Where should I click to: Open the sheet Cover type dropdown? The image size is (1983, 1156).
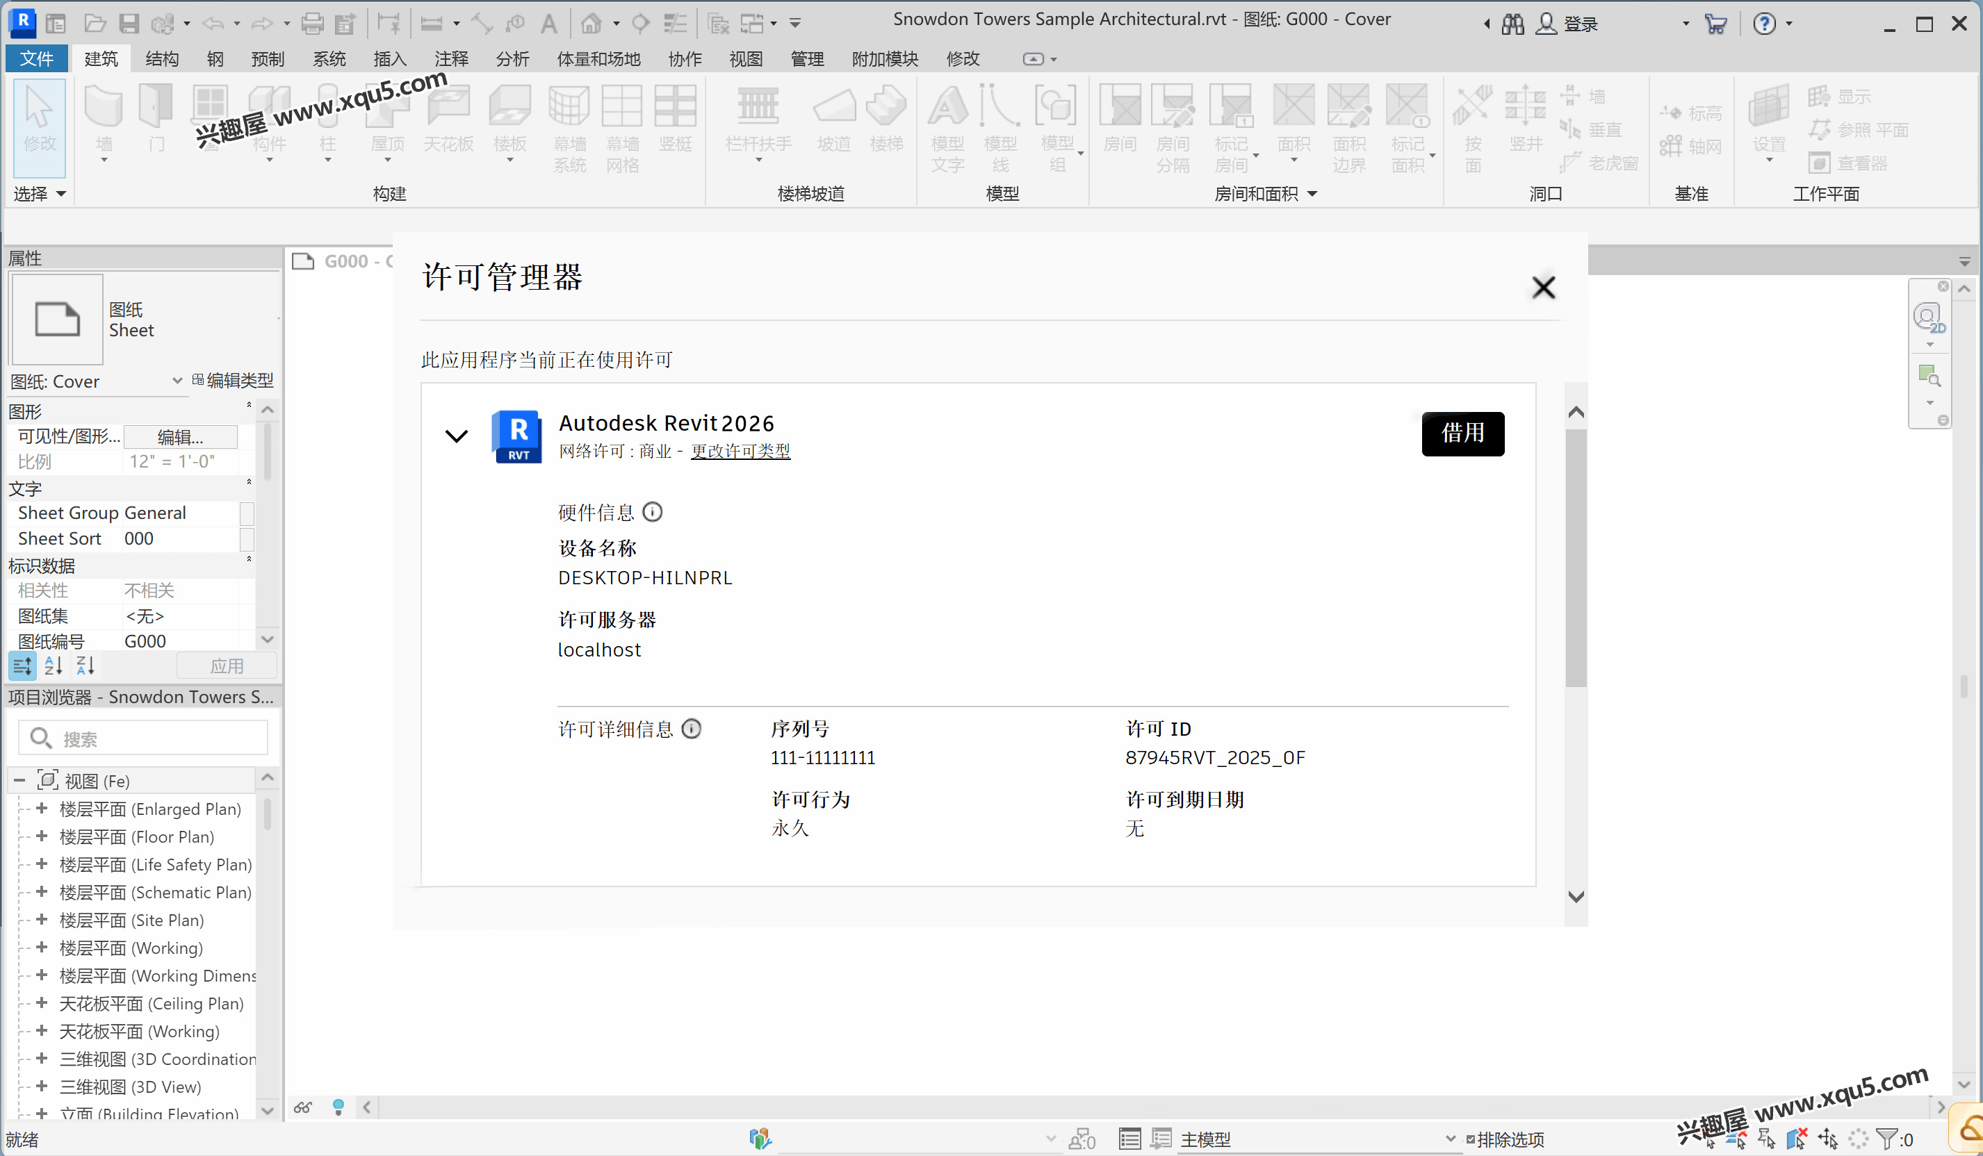(177, 381)
